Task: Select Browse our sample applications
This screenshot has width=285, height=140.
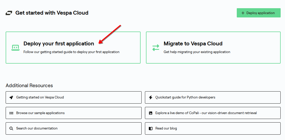Action: (x=40, y=113)
